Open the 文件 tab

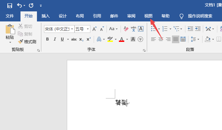pos(10,16)
